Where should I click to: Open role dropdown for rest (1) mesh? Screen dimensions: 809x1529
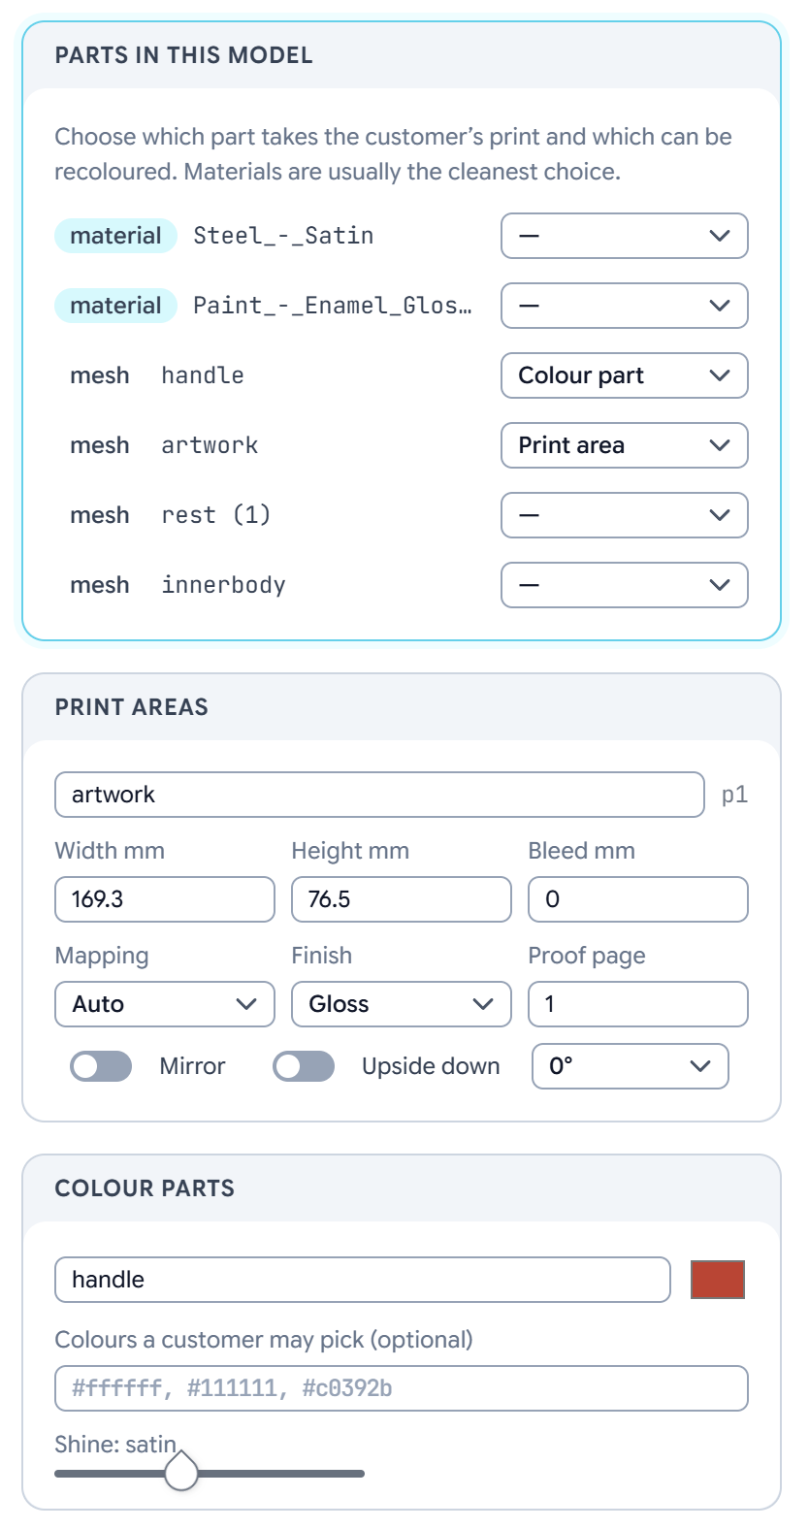click(624, 515)
